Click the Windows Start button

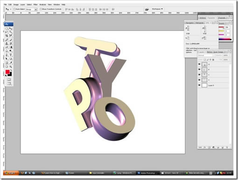pyautogui.click(x=11, y=173)
